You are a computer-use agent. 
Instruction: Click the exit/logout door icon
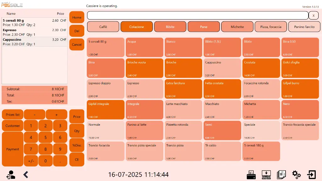pos(312,174)
